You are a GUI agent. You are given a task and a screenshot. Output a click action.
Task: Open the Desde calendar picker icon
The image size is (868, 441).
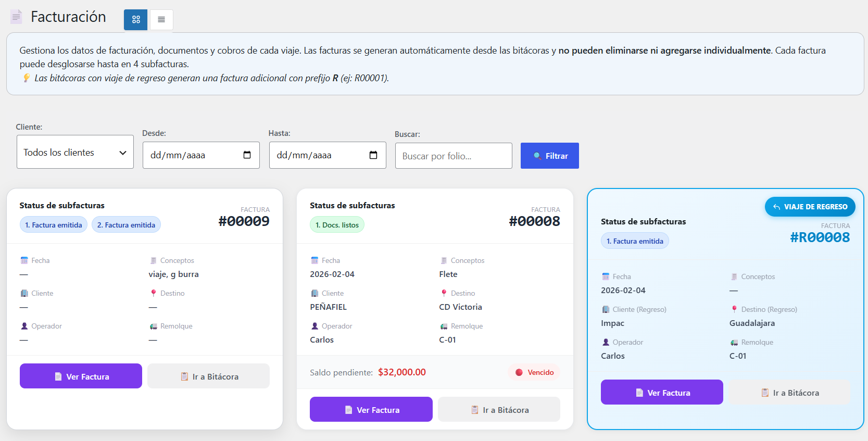coord(247,155)
